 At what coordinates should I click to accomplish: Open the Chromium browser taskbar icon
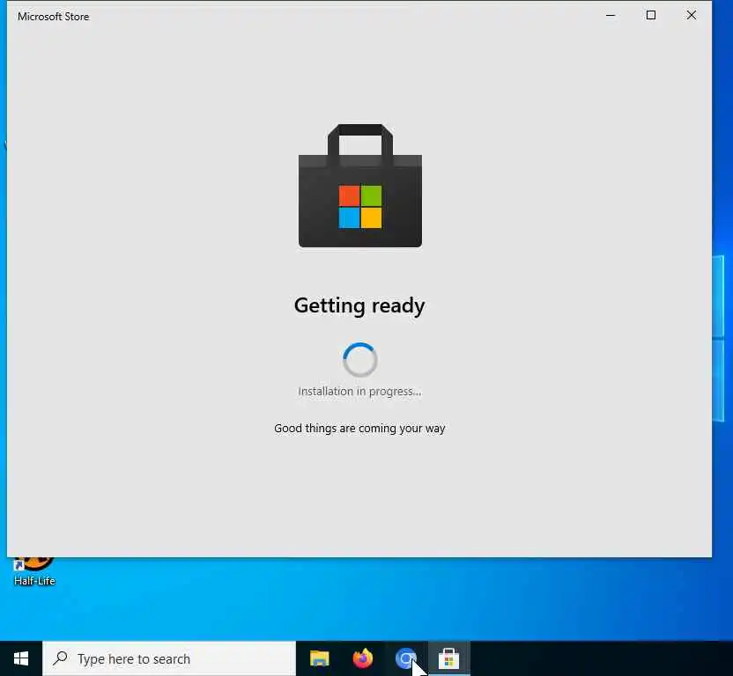405,658
